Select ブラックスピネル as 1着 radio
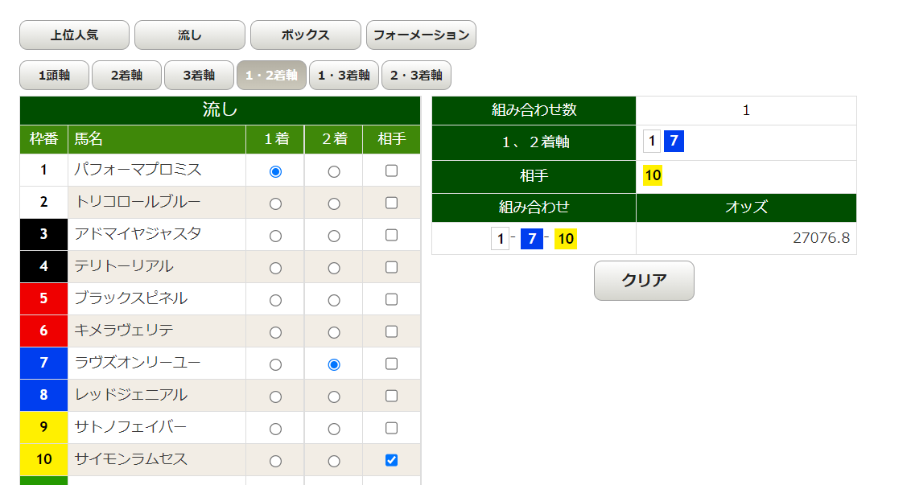 click(276, 300)
